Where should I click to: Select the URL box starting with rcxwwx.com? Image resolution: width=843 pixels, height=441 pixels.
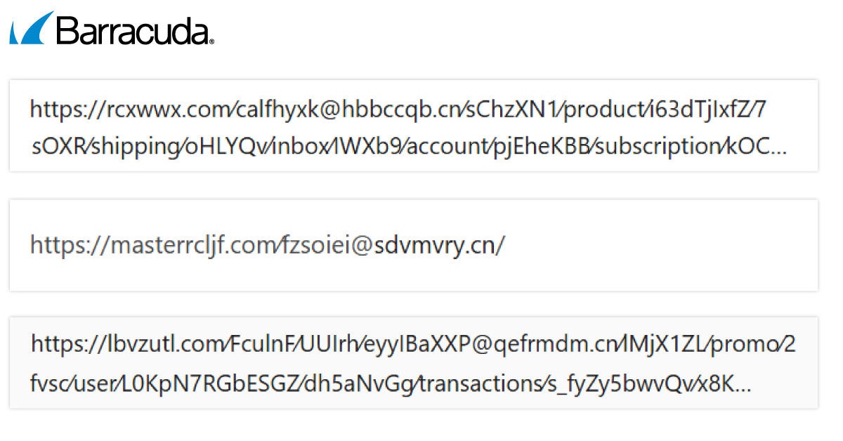[413, 126]
